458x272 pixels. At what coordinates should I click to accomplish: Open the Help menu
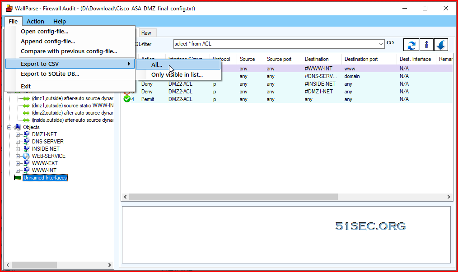[x=60, y=21]
